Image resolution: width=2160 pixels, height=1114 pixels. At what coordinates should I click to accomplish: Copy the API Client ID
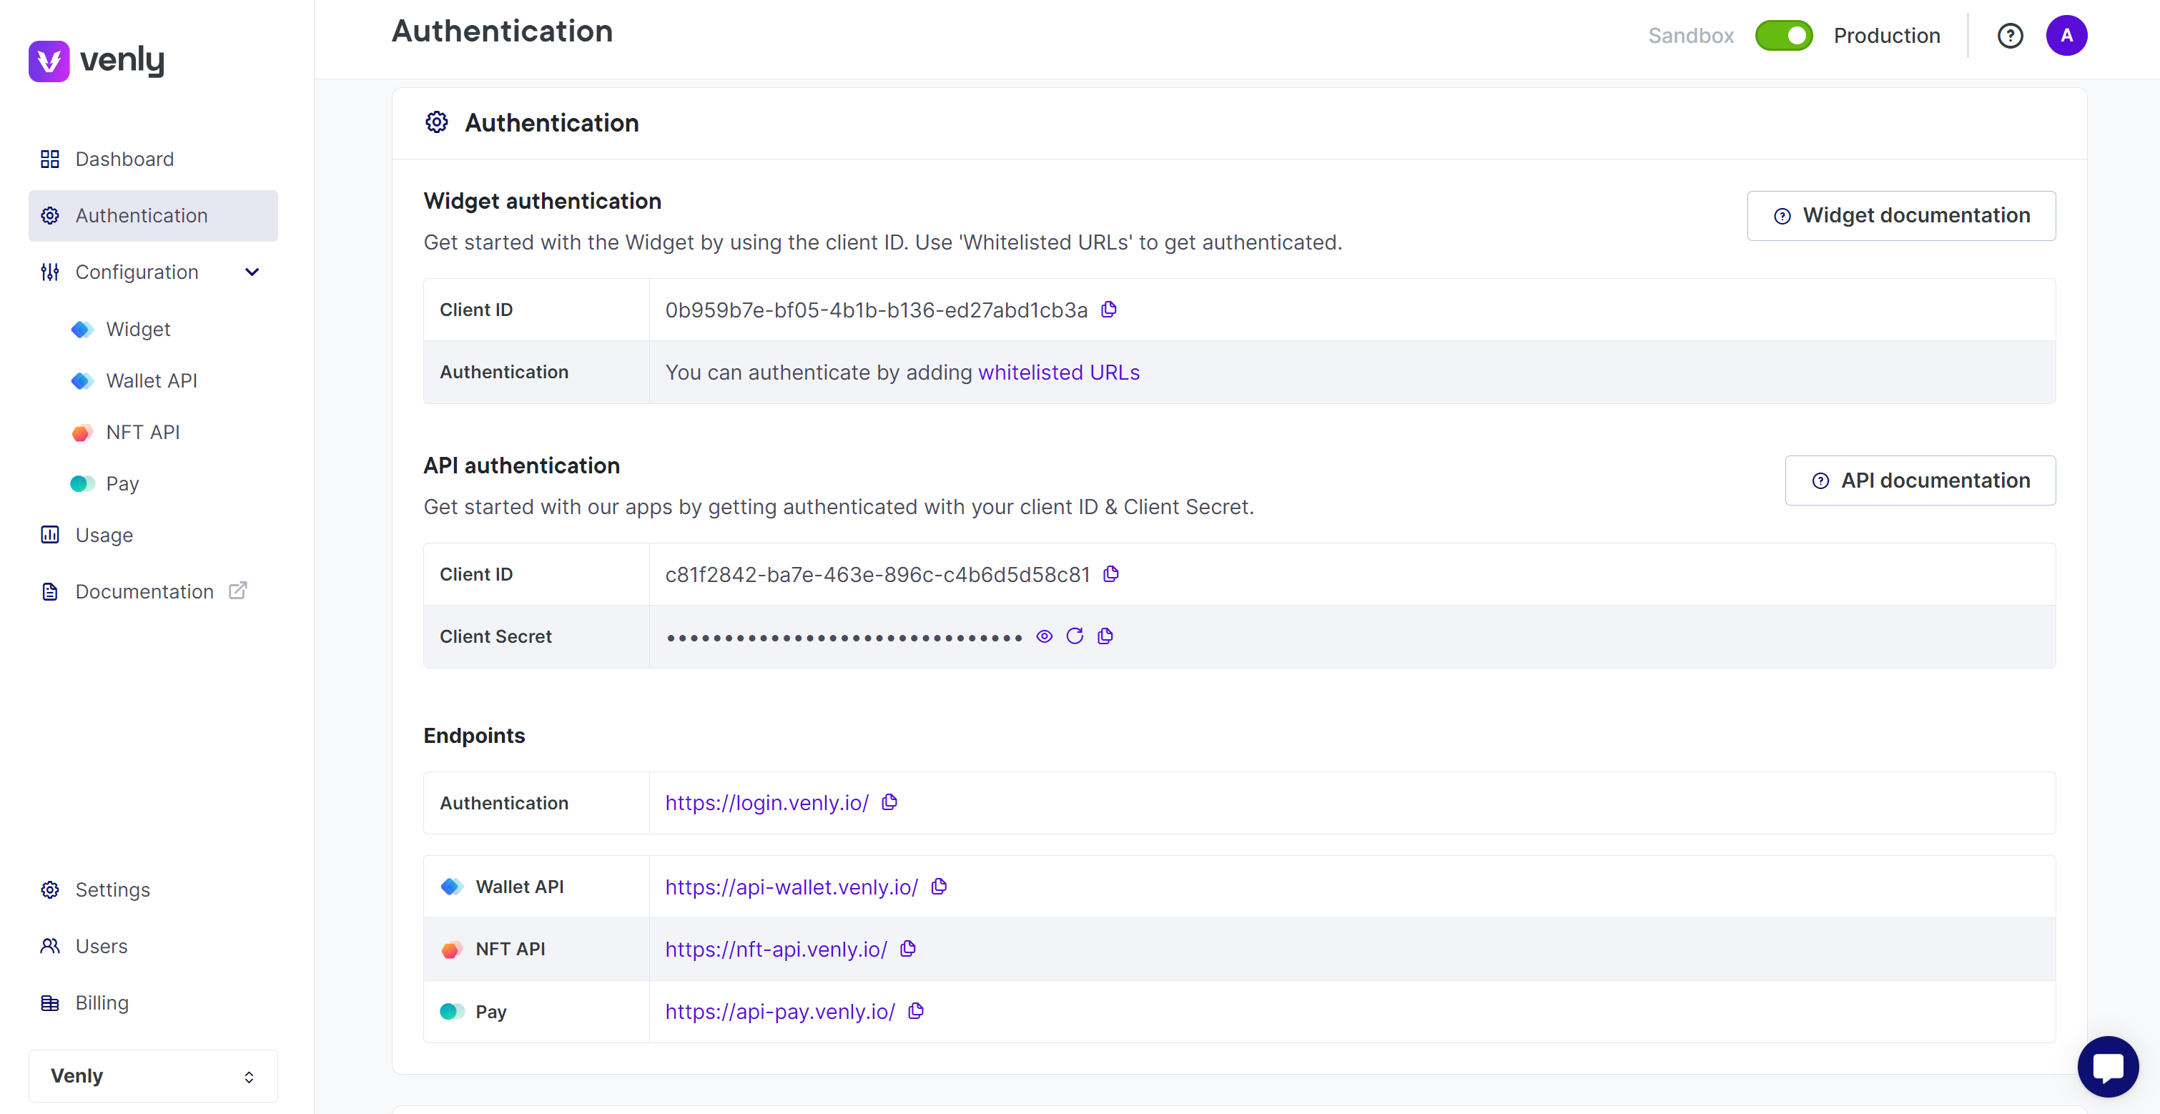point(1111,574)
